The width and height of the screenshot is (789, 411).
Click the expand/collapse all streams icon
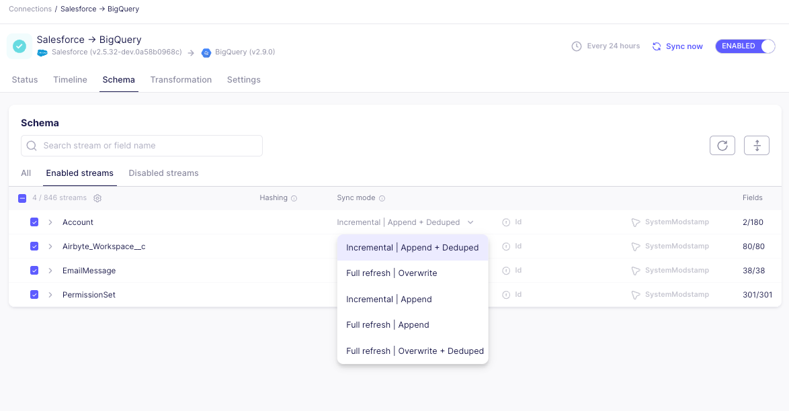[x=757, y=145]
